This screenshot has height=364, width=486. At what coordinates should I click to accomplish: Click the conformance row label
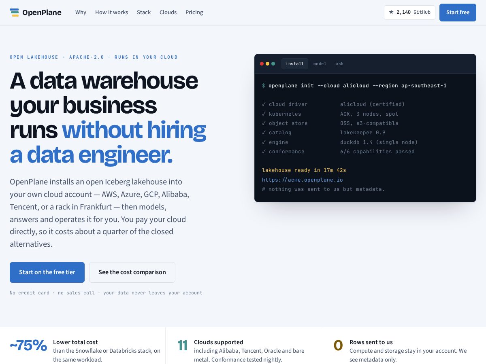pos(286,152)
